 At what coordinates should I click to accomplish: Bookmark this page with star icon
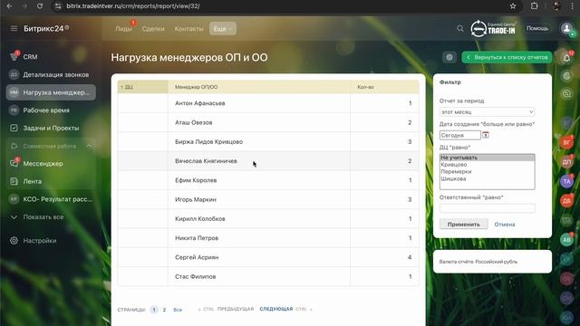pos(513,6)
